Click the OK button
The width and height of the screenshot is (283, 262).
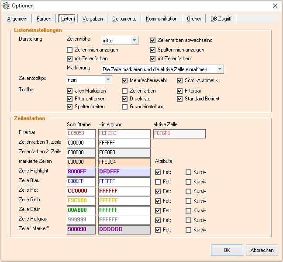coord(227,250)
